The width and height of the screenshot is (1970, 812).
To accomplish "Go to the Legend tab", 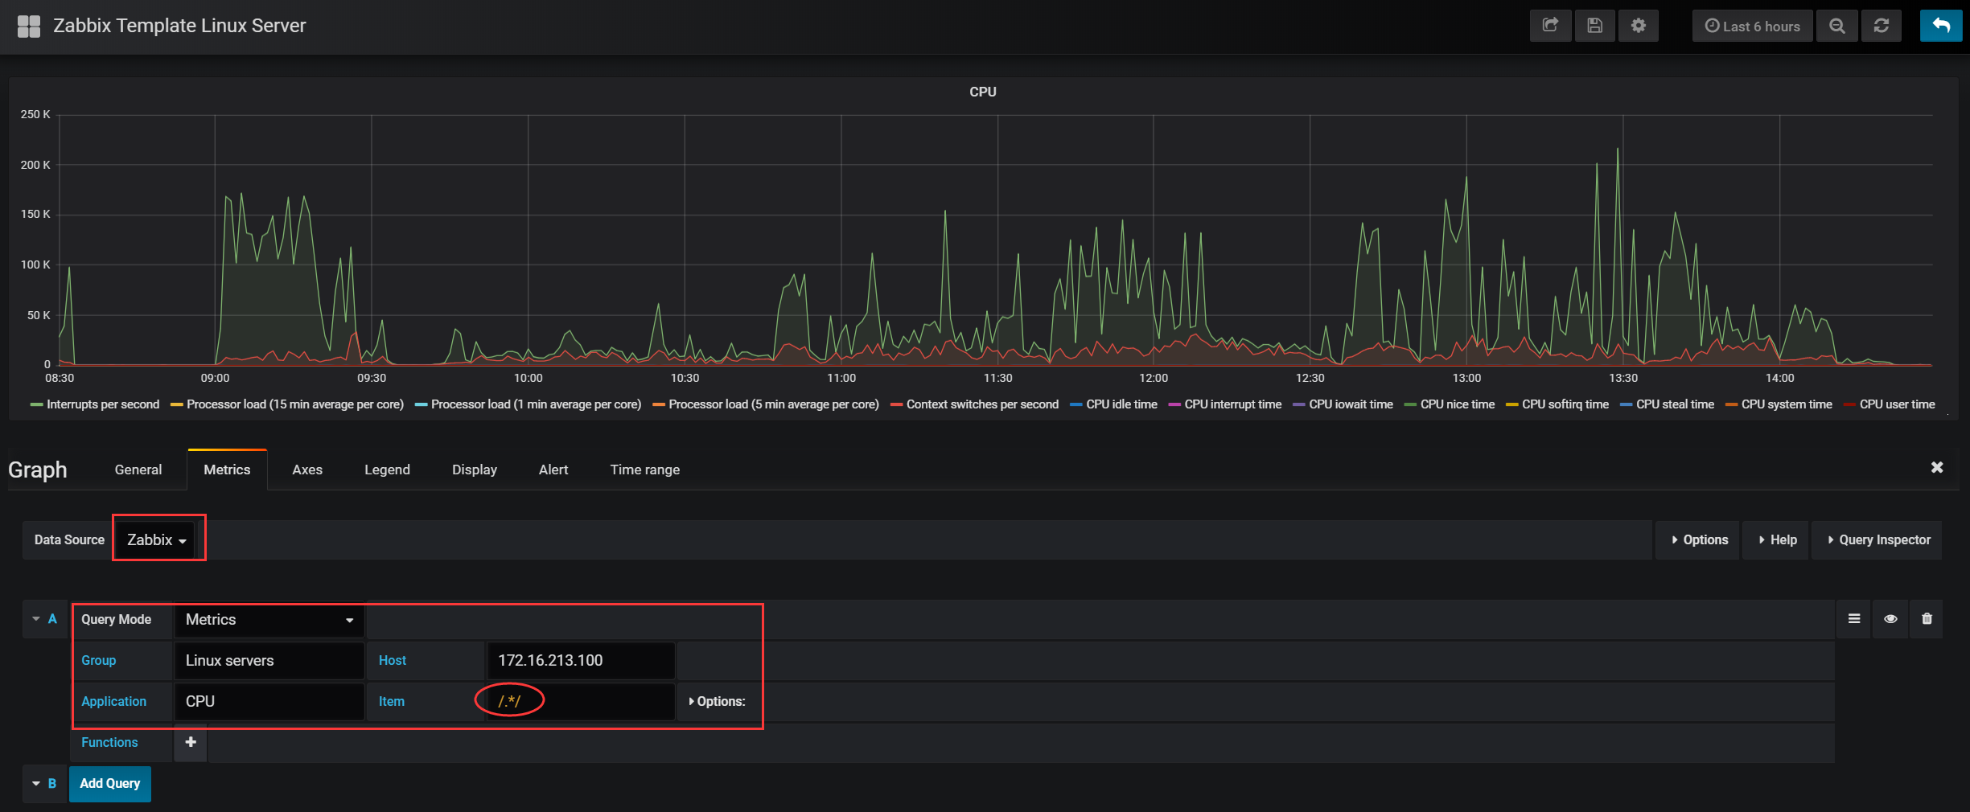I will coord(387,470).
